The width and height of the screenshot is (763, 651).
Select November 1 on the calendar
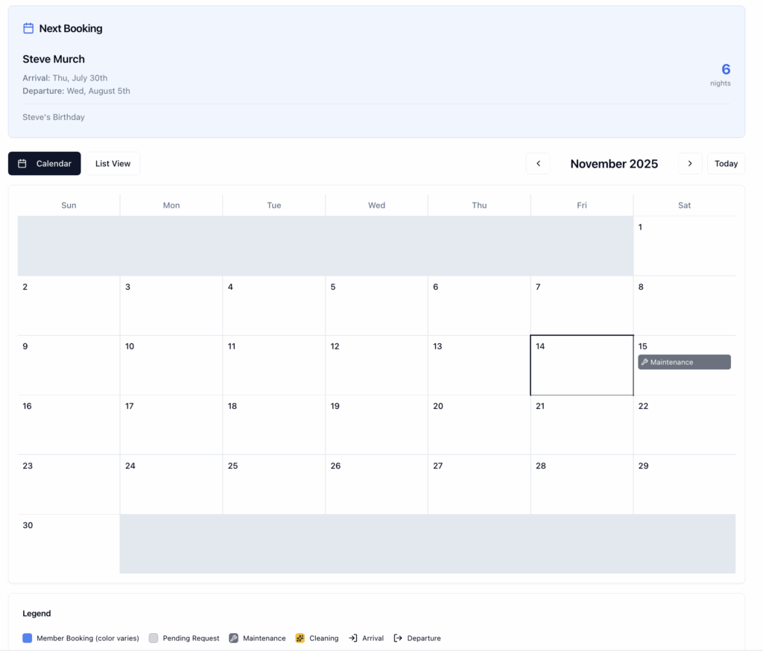(684, 246)
